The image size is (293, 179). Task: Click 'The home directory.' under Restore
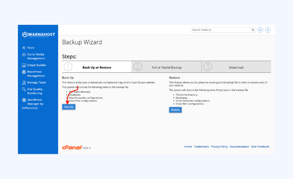click(x=187, y=95)
